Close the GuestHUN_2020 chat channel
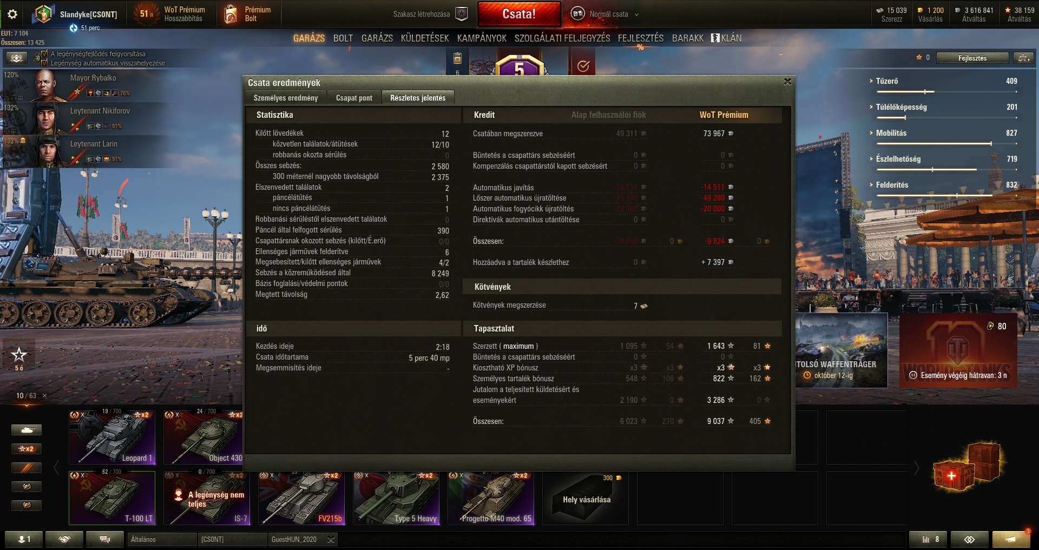Image resolution: width=1039 pixels, height=550 pixels. click(x=331, y=539)
